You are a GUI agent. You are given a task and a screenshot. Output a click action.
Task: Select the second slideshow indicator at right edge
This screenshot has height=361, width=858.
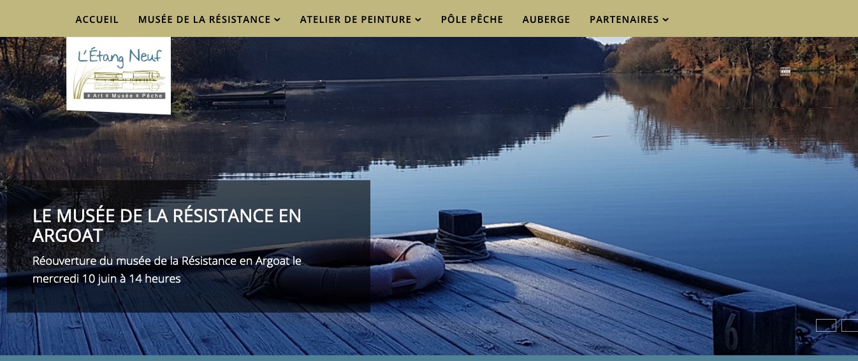point(850,325)
